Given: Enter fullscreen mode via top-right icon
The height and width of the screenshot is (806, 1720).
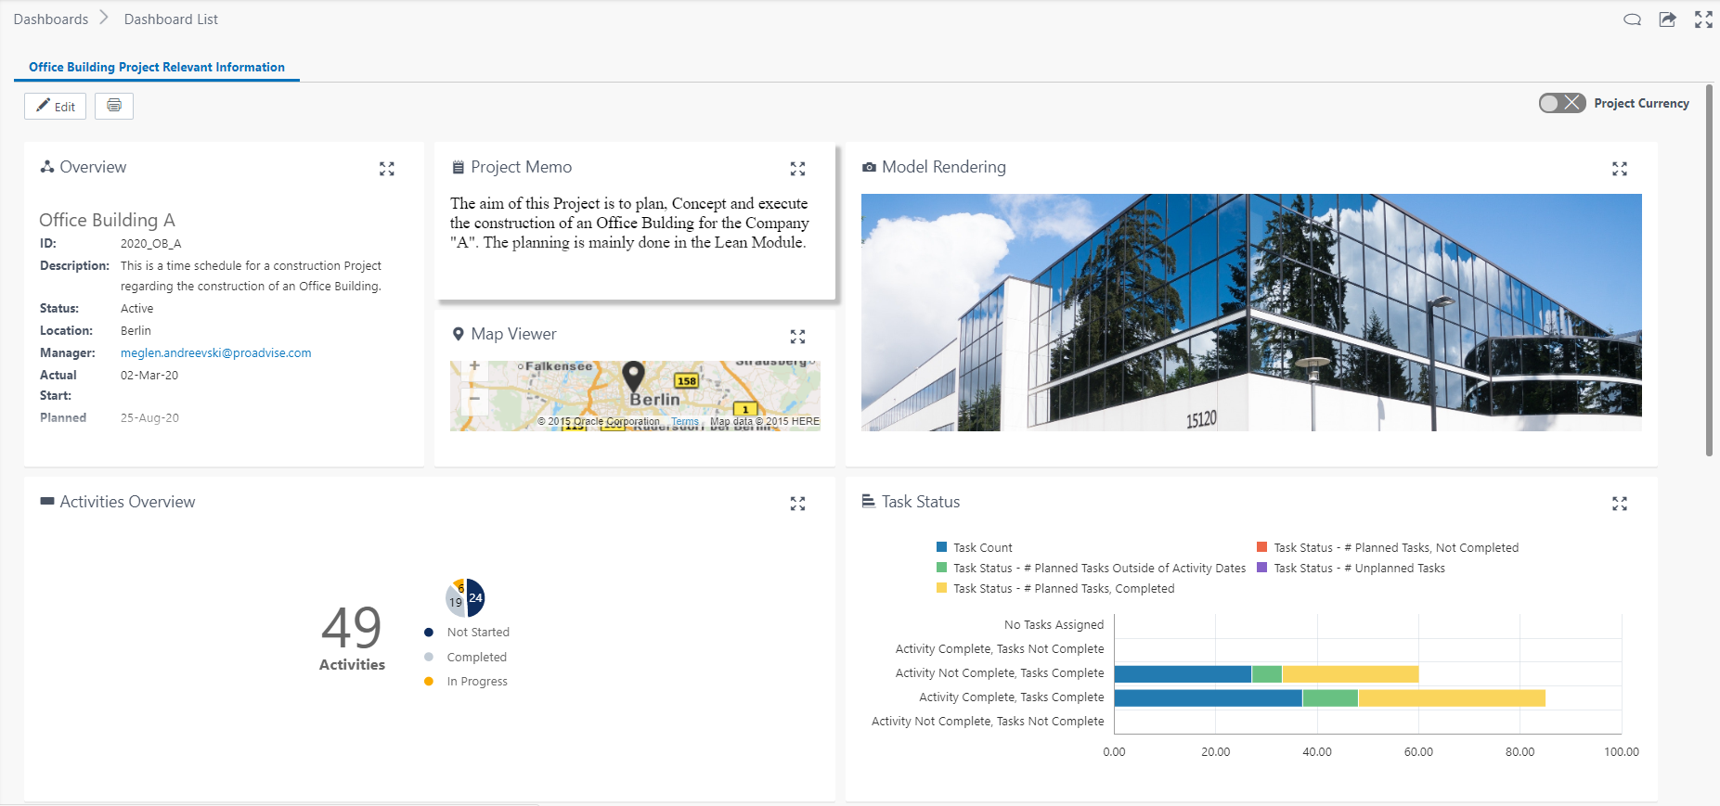Looking at the screenshot, I should (1703, 19).
